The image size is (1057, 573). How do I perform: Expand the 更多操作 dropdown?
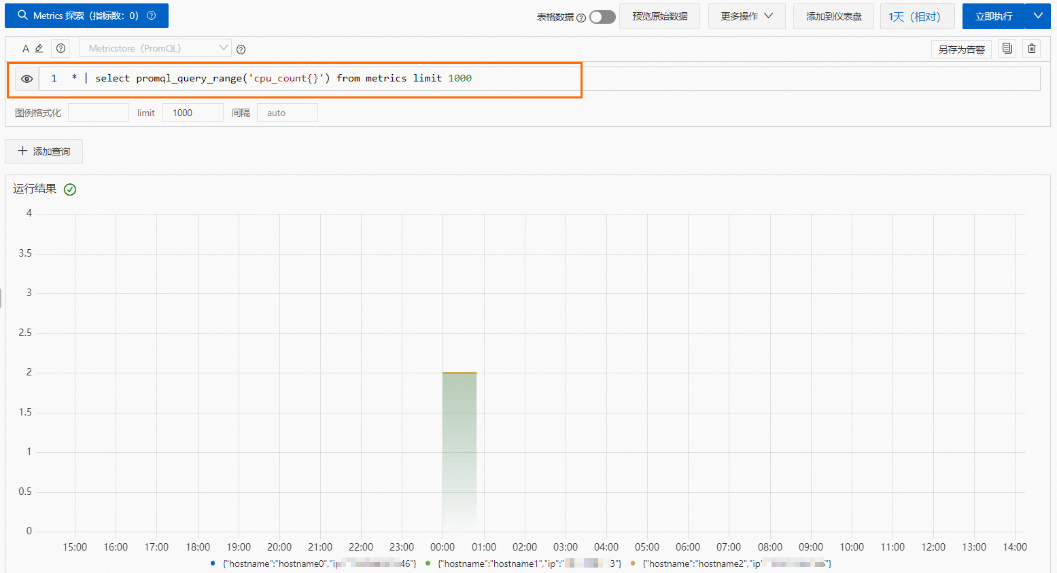747,16
